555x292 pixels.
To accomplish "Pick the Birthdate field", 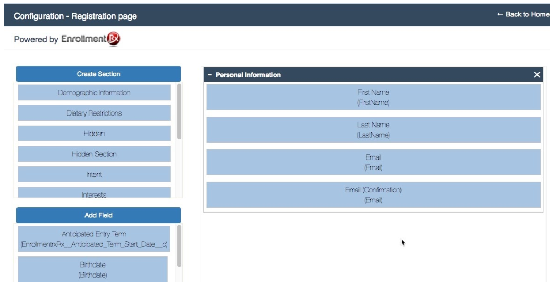I will [92, 269].
